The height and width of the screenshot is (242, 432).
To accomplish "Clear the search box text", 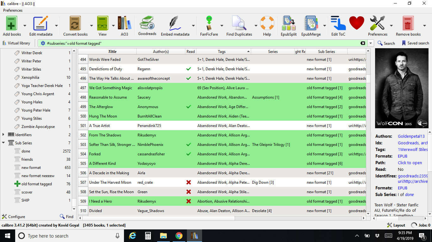I will [363, 43].
